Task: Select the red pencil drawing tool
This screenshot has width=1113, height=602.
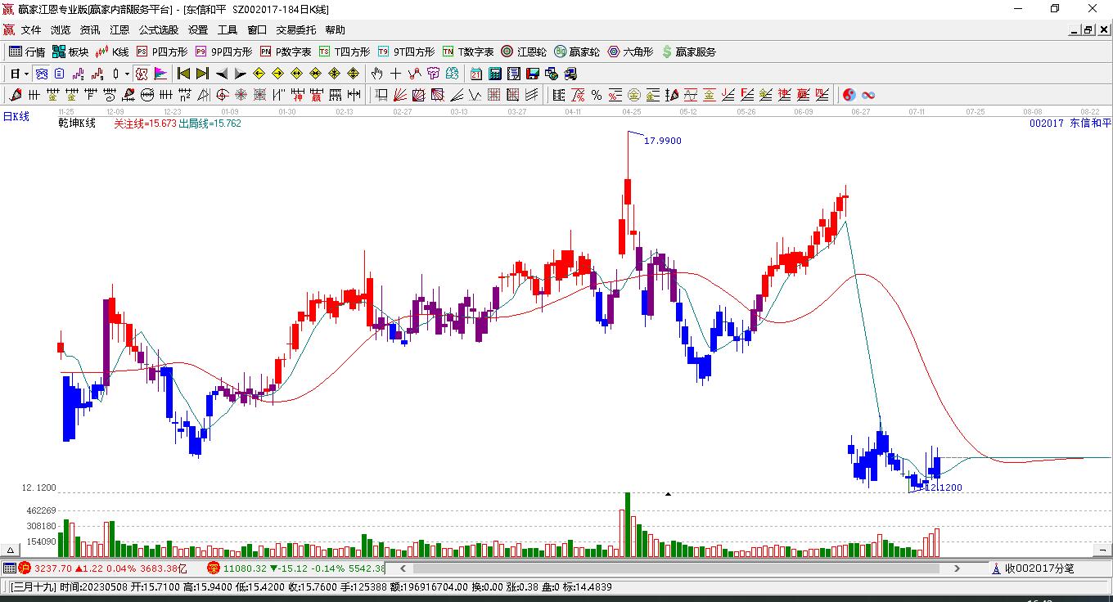Action: point(16,95)
